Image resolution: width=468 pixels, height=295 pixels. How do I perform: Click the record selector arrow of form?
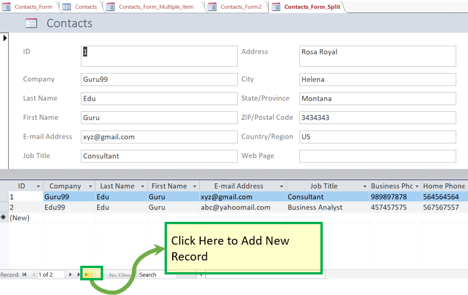tap(5, 38)
